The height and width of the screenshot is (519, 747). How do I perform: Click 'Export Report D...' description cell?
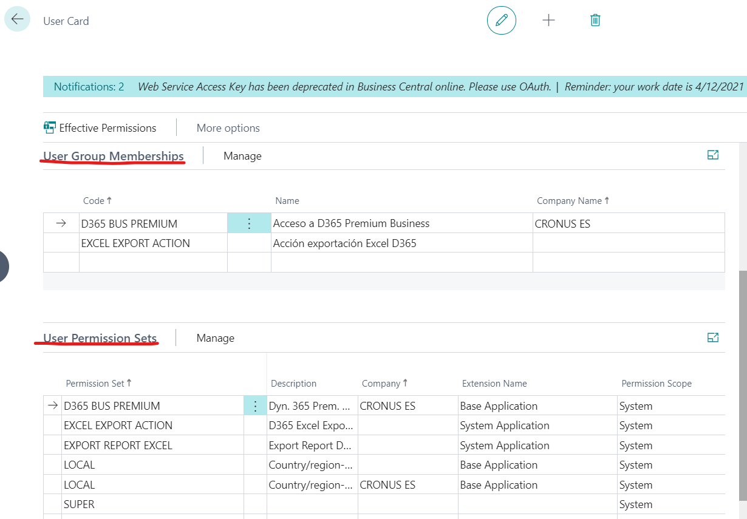coord(312,446)
